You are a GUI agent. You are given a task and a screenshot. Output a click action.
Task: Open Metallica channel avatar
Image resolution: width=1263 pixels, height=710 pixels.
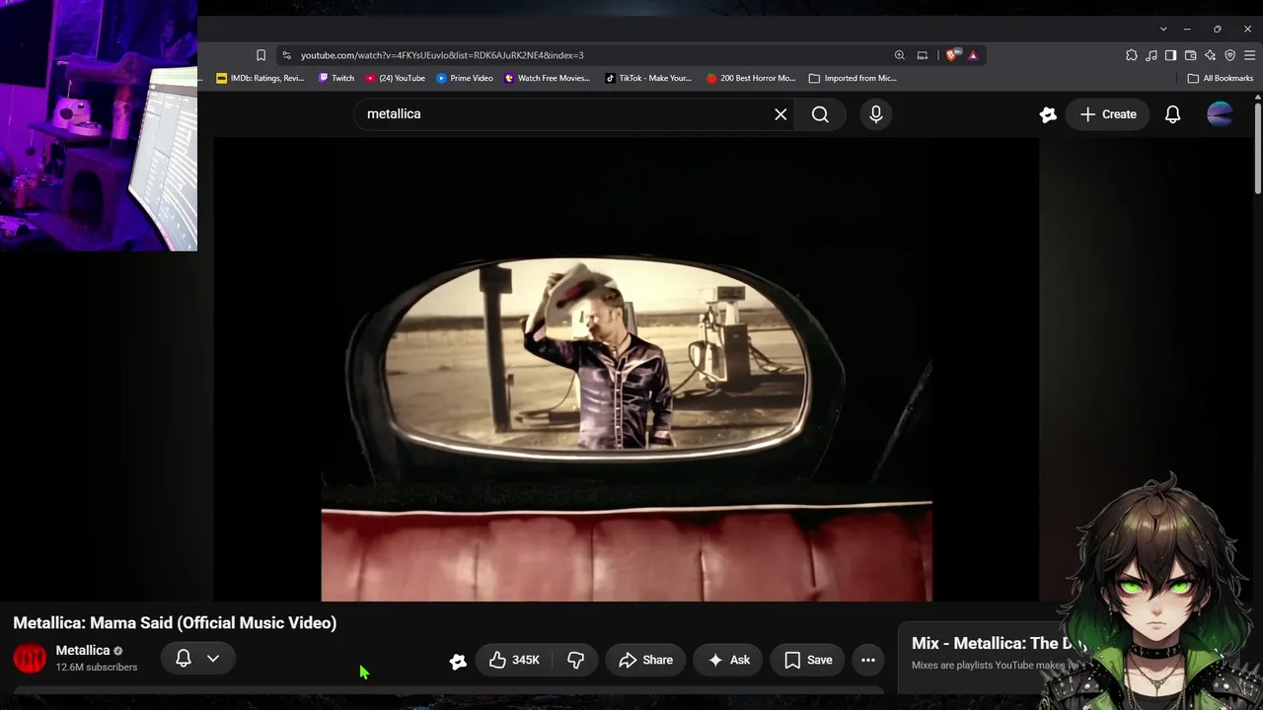tap(30, 659)
